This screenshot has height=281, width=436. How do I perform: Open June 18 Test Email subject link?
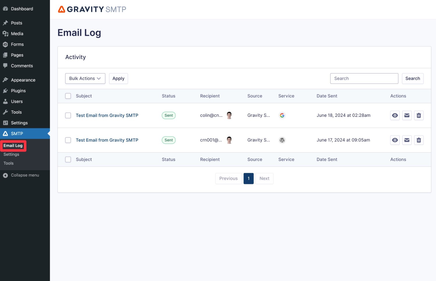[107, 115]
